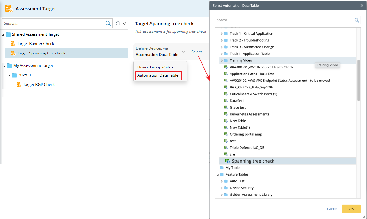Click the Target-Banner Check assessment icon
Screen dimensions: 367x219
pyautogui.click(x=13, y=44)
